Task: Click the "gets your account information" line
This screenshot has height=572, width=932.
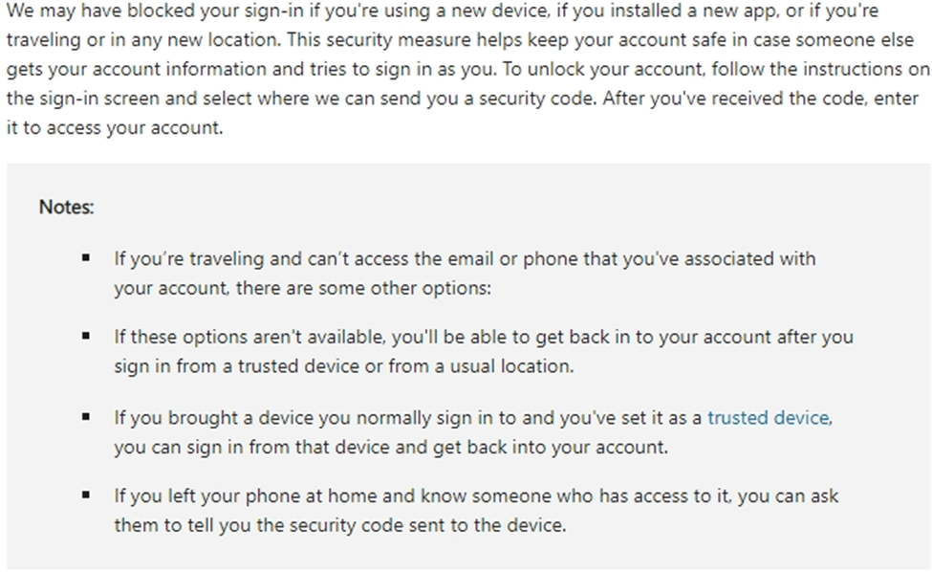Action: point(467,69)
